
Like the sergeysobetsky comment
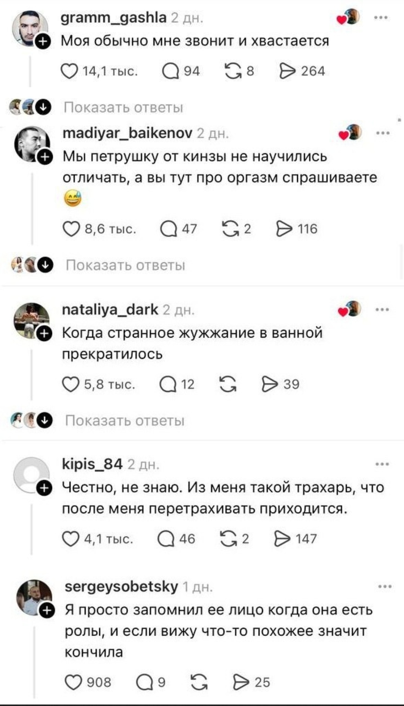(x=73, y=682)
